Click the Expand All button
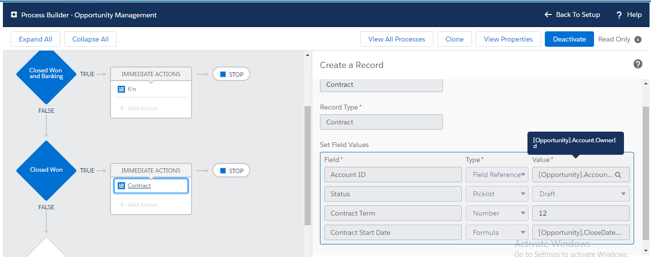Screen dimensions: 651x257 coord(35,40)
